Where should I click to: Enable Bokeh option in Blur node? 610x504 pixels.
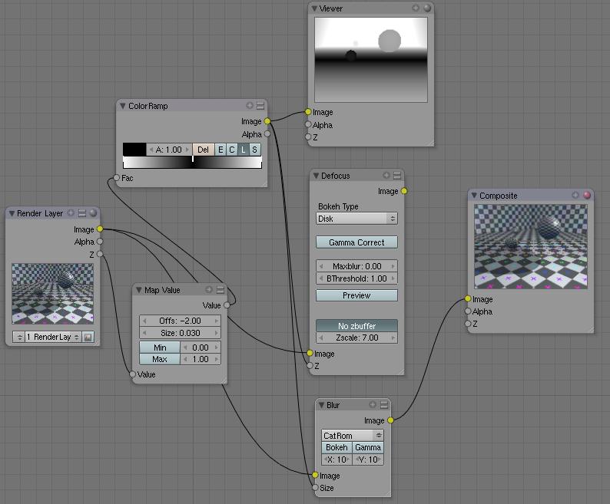click(337, 447)
